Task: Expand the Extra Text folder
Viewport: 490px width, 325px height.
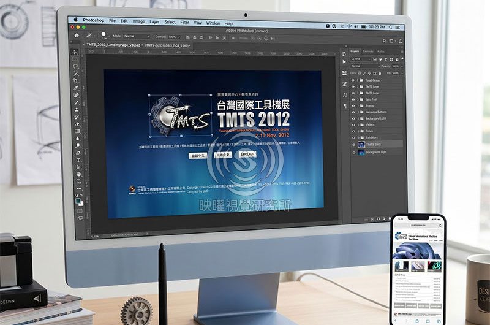Action: pos(358,99)
